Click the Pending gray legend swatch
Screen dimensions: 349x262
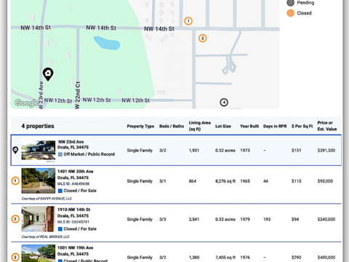pos(290,3)
